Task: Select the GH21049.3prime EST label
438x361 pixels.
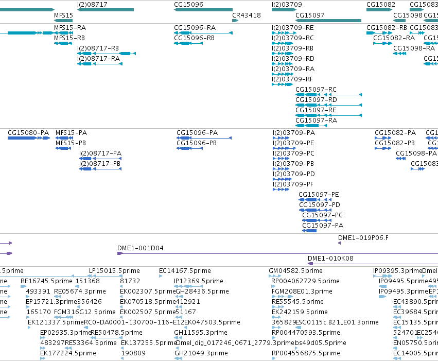Action: pyautogui.click(x=201, y=353)
